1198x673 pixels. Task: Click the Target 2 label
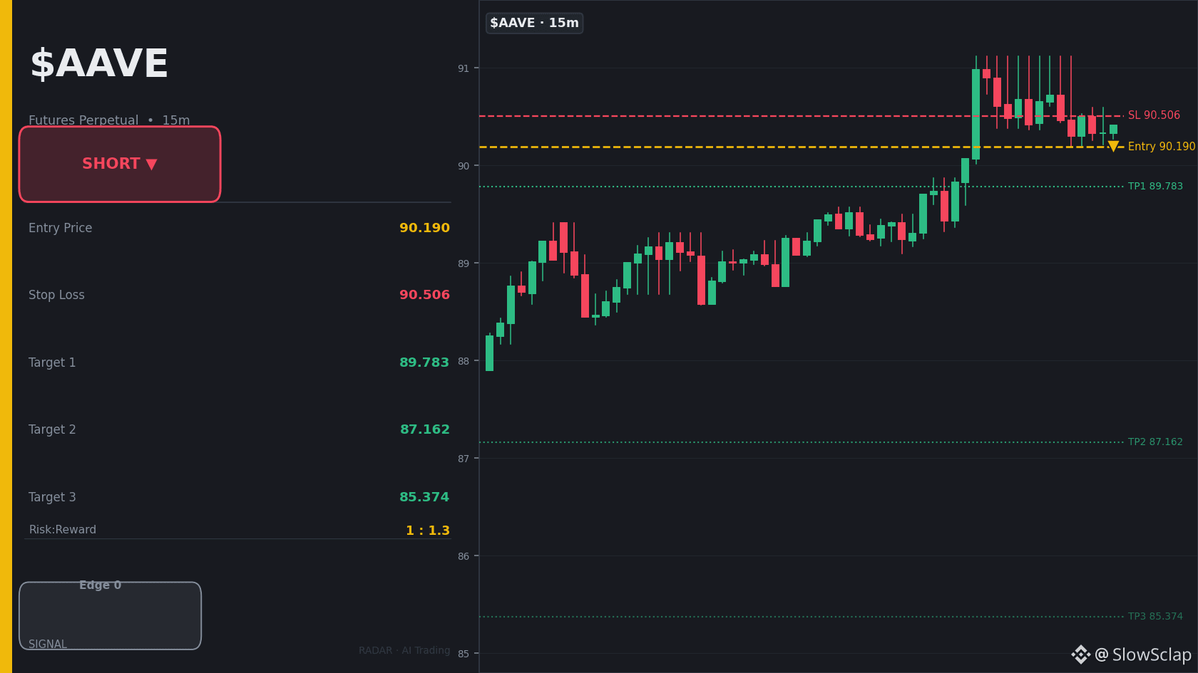tap(52, 429)
